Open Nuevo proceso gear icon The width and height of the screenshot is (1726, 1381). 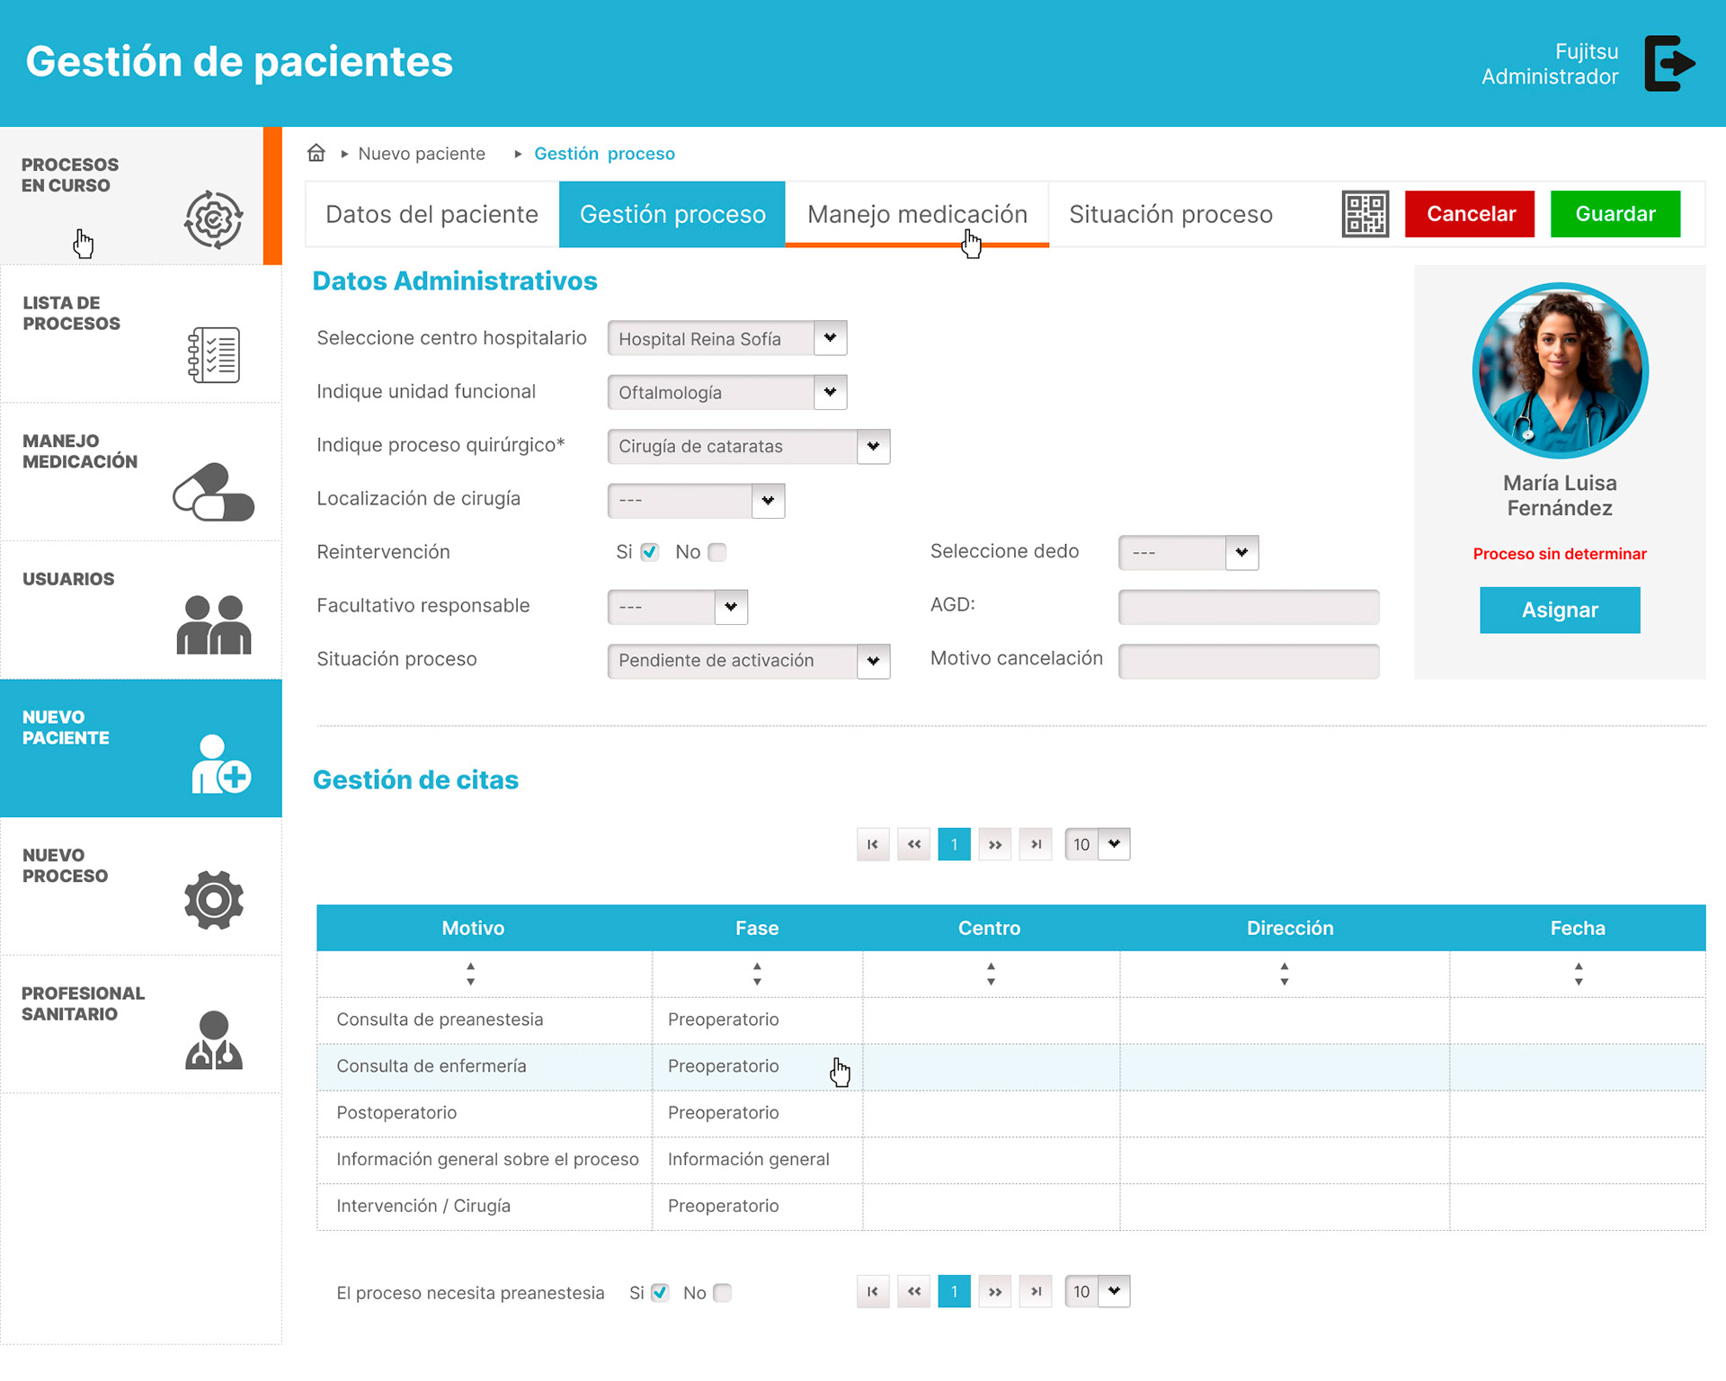point(213,900)
